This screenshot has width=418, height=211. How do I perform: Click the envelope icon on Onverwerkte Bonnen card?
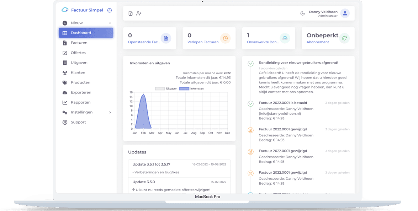285,38
